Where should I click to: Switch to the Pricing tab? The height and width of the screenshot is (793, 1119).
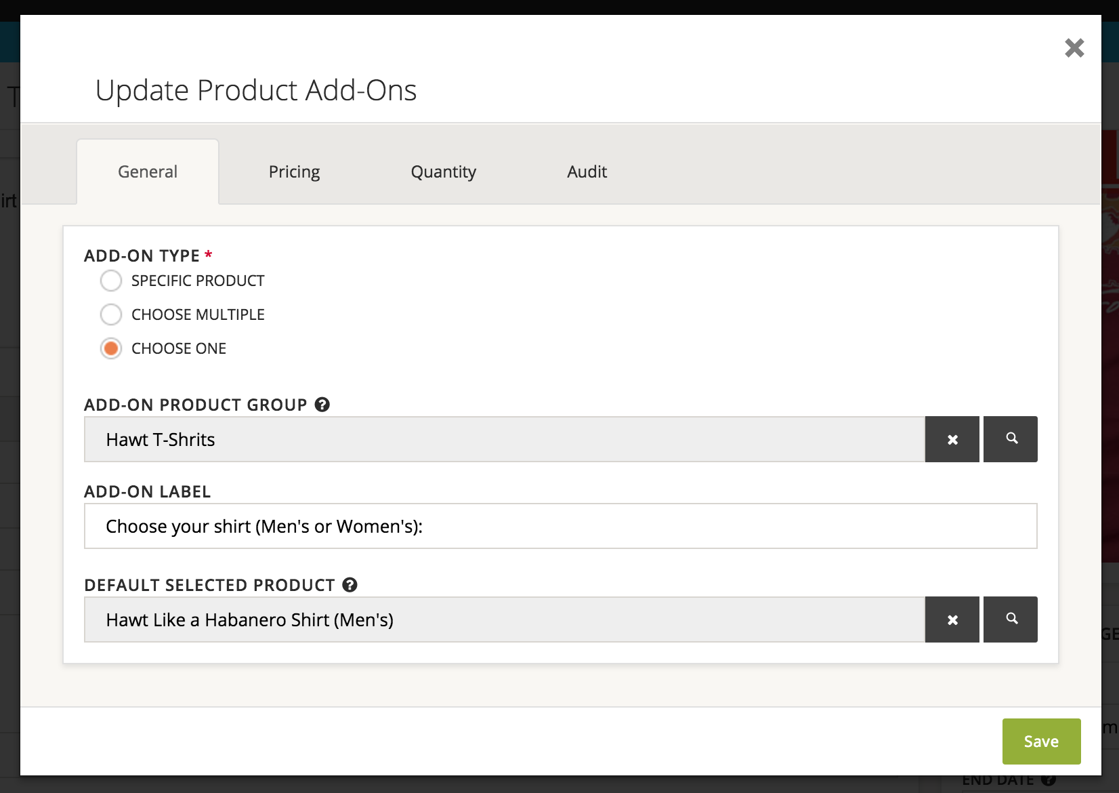[294, 171]
